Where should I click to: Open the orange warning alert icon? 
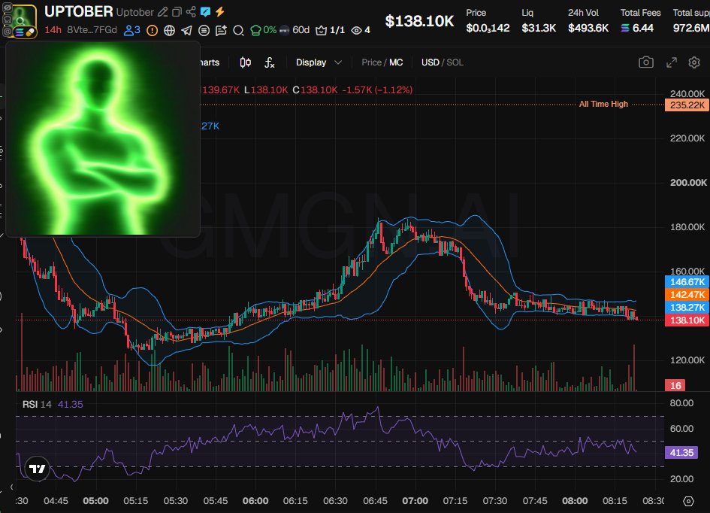click(152, 30)
